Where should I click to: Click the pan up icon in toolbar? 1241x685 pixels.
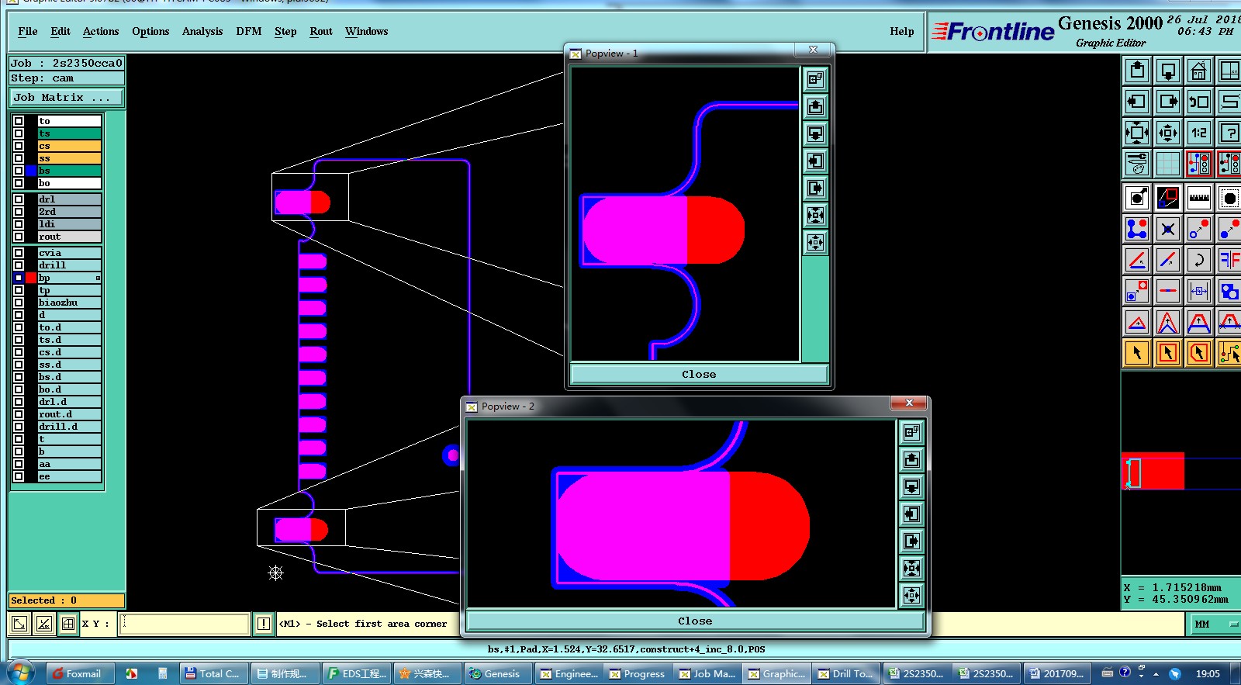point(1137,71)
